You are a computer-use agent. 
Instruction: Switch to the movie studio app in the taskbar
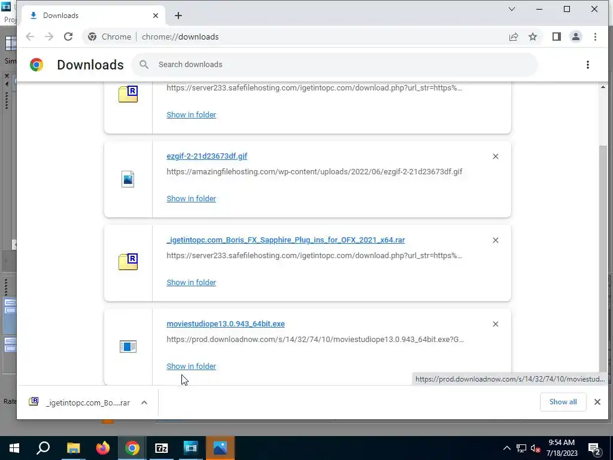191,448
